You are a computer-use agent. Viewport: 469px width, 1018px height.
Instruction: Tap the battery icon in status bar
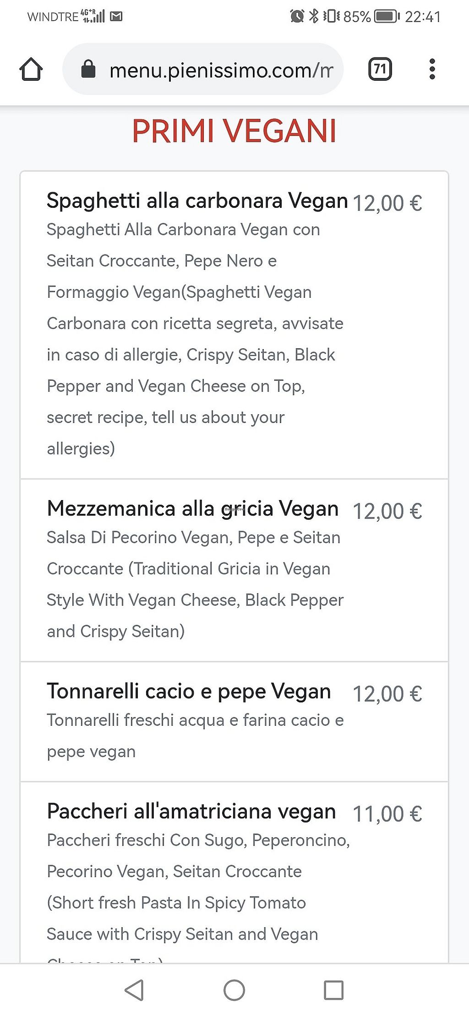(x=387, y=17)
